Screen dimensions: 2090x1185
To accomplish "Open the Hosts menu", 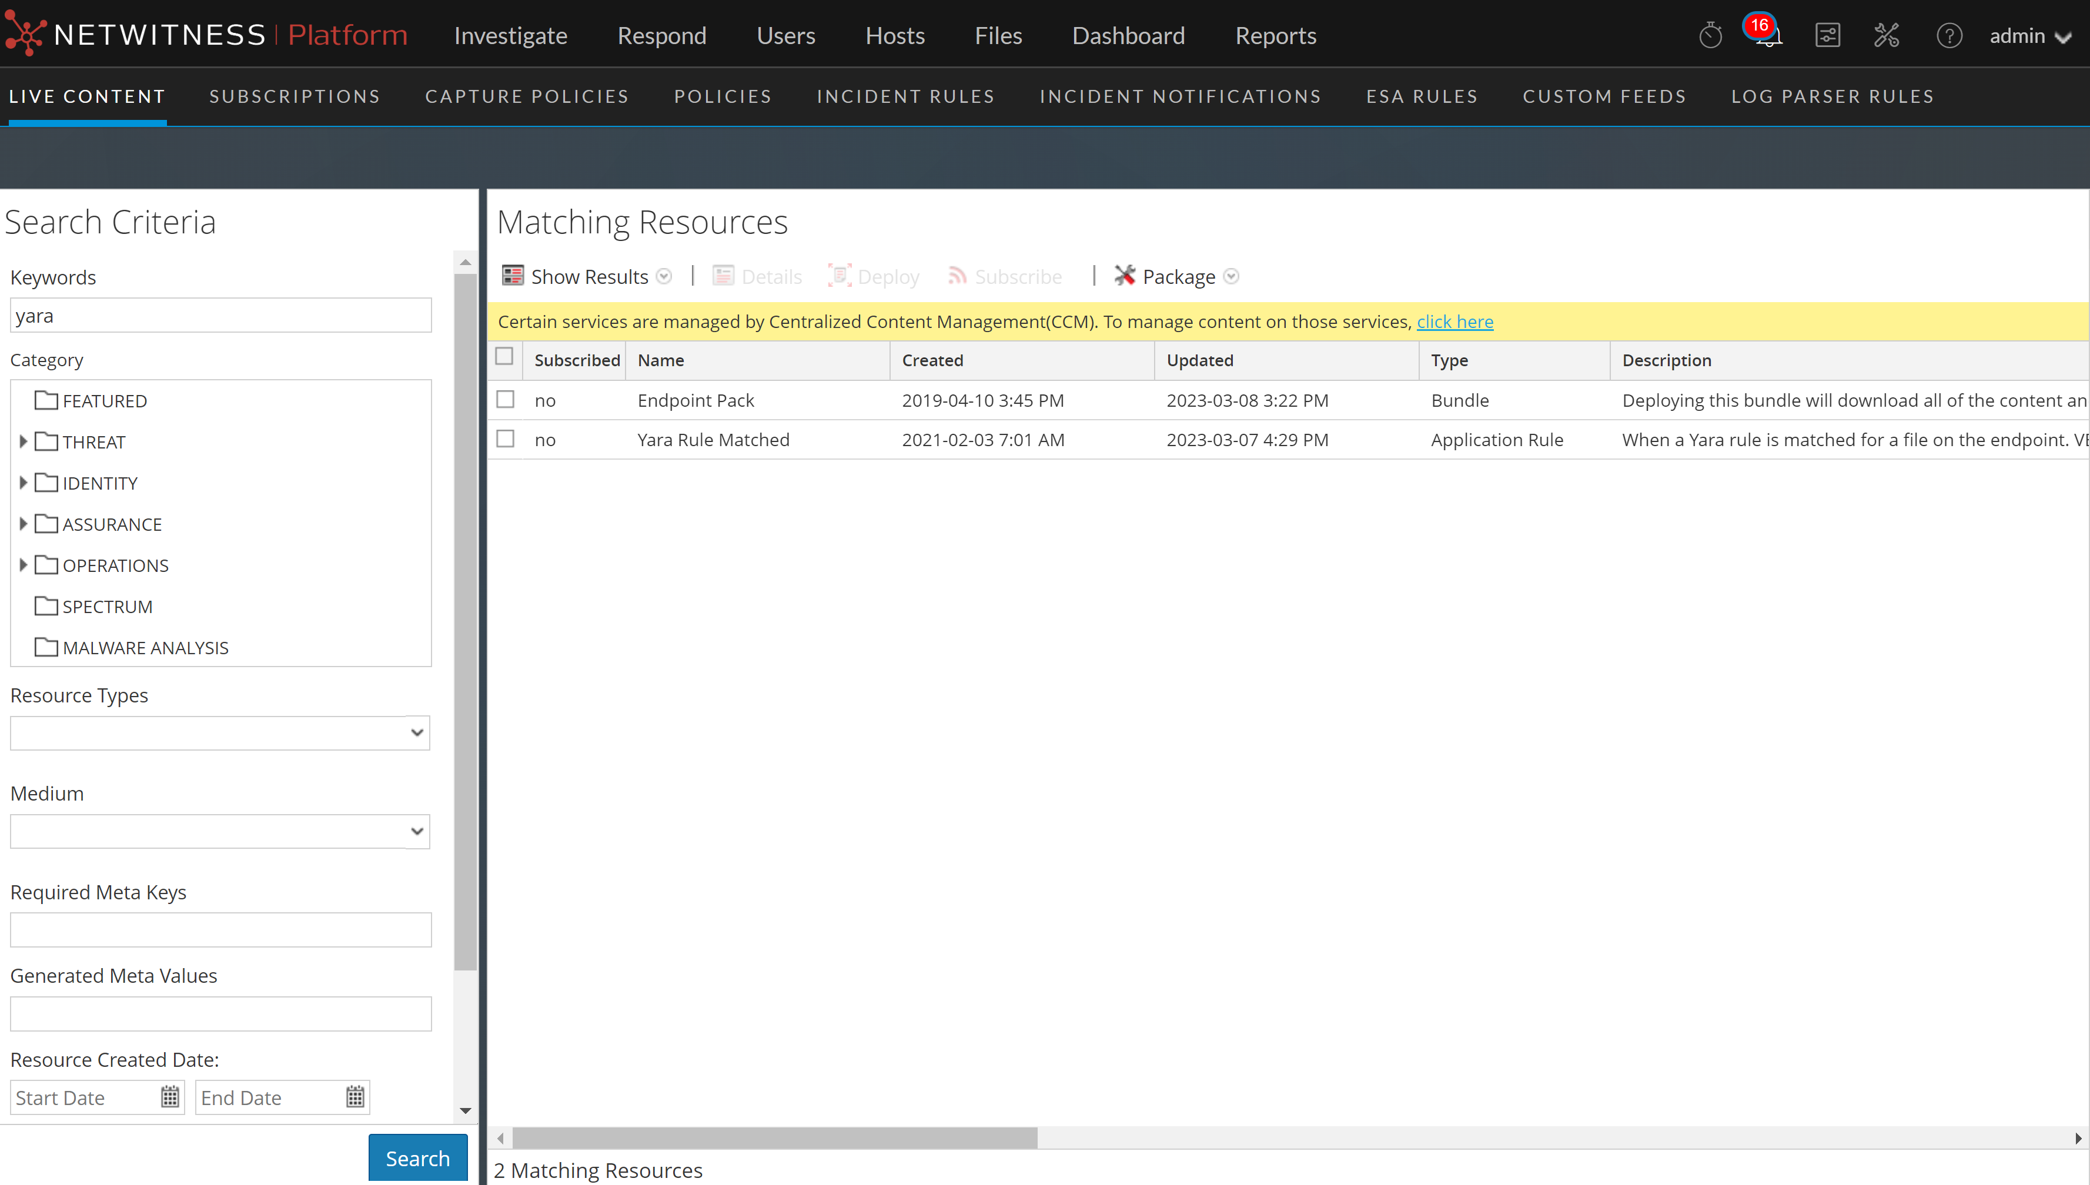I will [894, 36].
